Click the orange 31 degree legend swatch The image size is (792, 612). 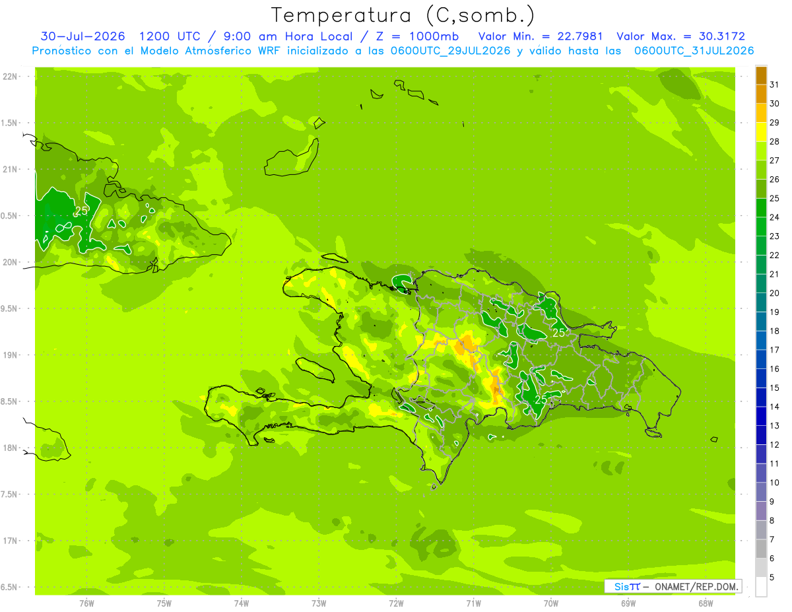tap(761, 75)
